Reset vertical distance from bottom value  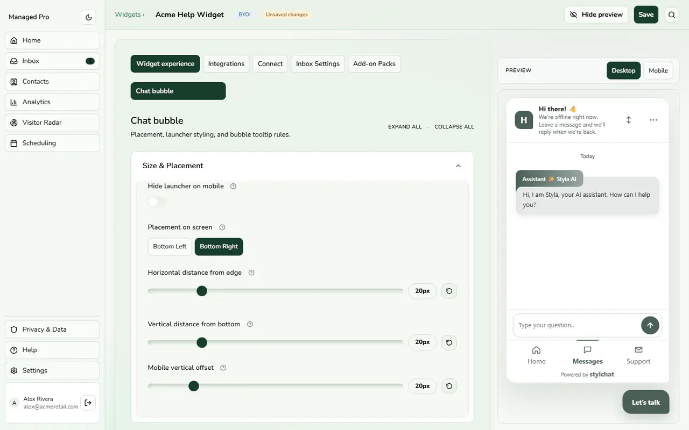click(449, 342)
